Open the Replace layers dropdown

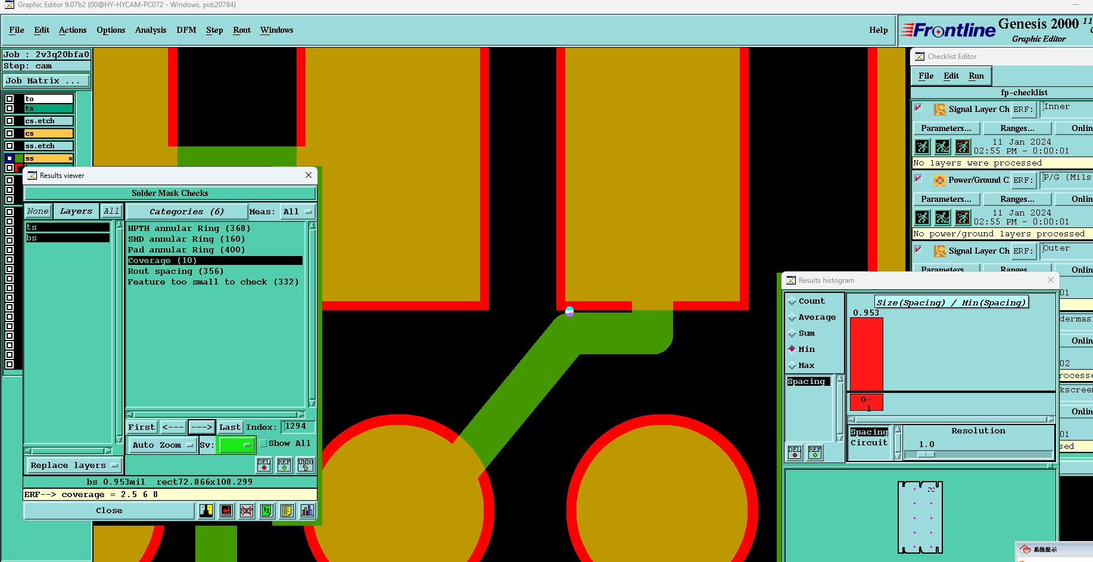click(74, 466)
